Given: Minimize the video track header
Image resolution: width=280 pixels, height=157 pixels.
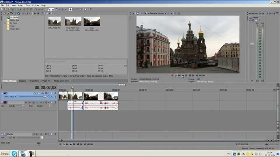Looking at the screenshot, I should [2, 92].
